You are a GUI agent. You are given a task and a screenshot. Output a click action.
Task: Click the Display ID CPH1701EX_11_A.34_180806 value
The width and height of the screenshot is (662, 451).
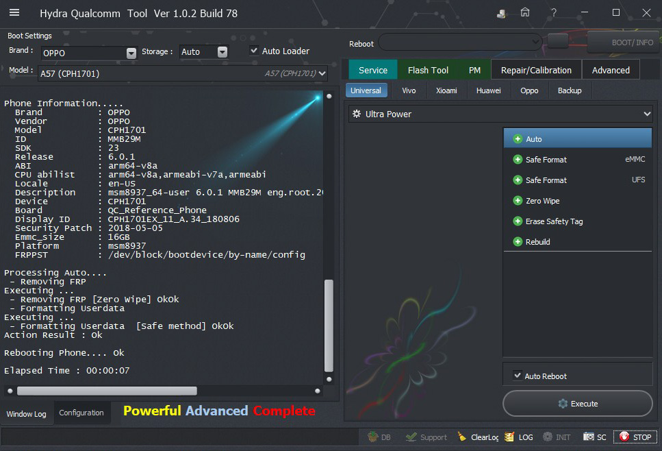(x=173, y=219)
